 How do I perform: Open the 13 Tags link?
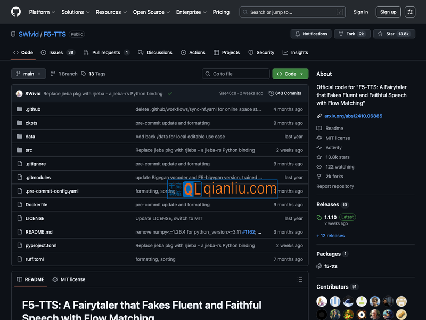point(93,74)
